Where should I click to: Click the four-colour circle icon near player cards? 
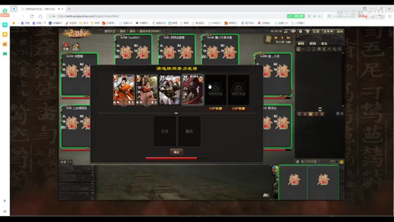coord(275,169)
